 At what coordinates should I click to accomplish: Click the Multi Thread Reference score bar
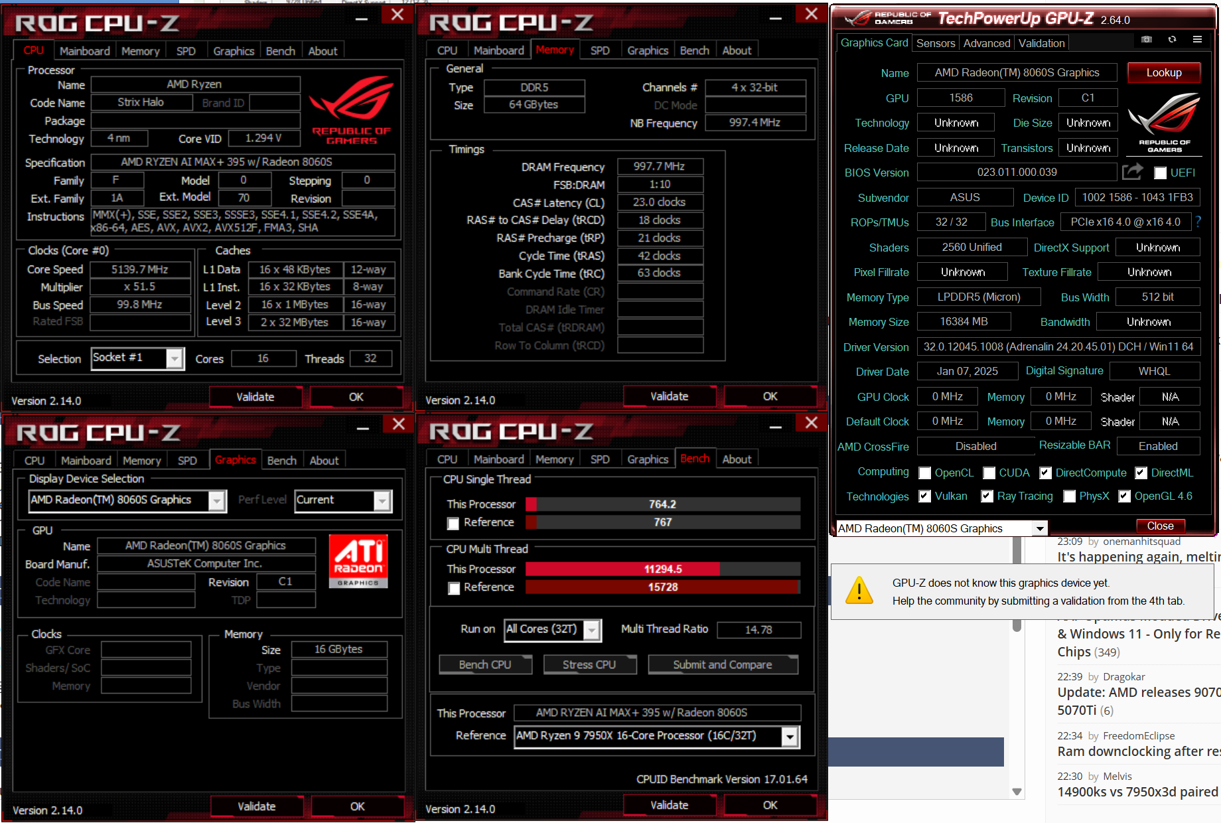(x=663, y=587)
